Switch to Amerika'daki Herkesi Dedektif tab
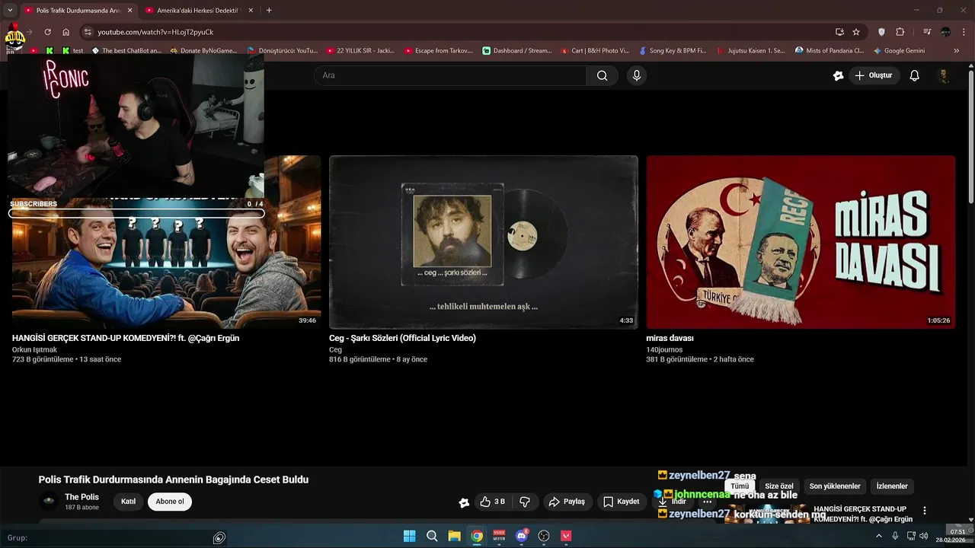This screenshot has width=975, height=548. pos(197,11)
